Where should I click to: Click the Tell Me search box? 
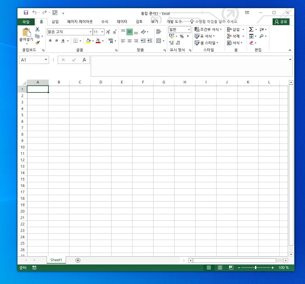tap(214, 22)
